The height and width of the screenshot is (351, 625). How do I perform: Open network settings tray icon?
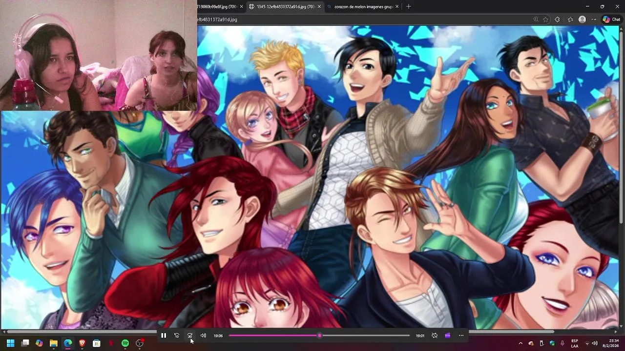(x=586, y=343)
